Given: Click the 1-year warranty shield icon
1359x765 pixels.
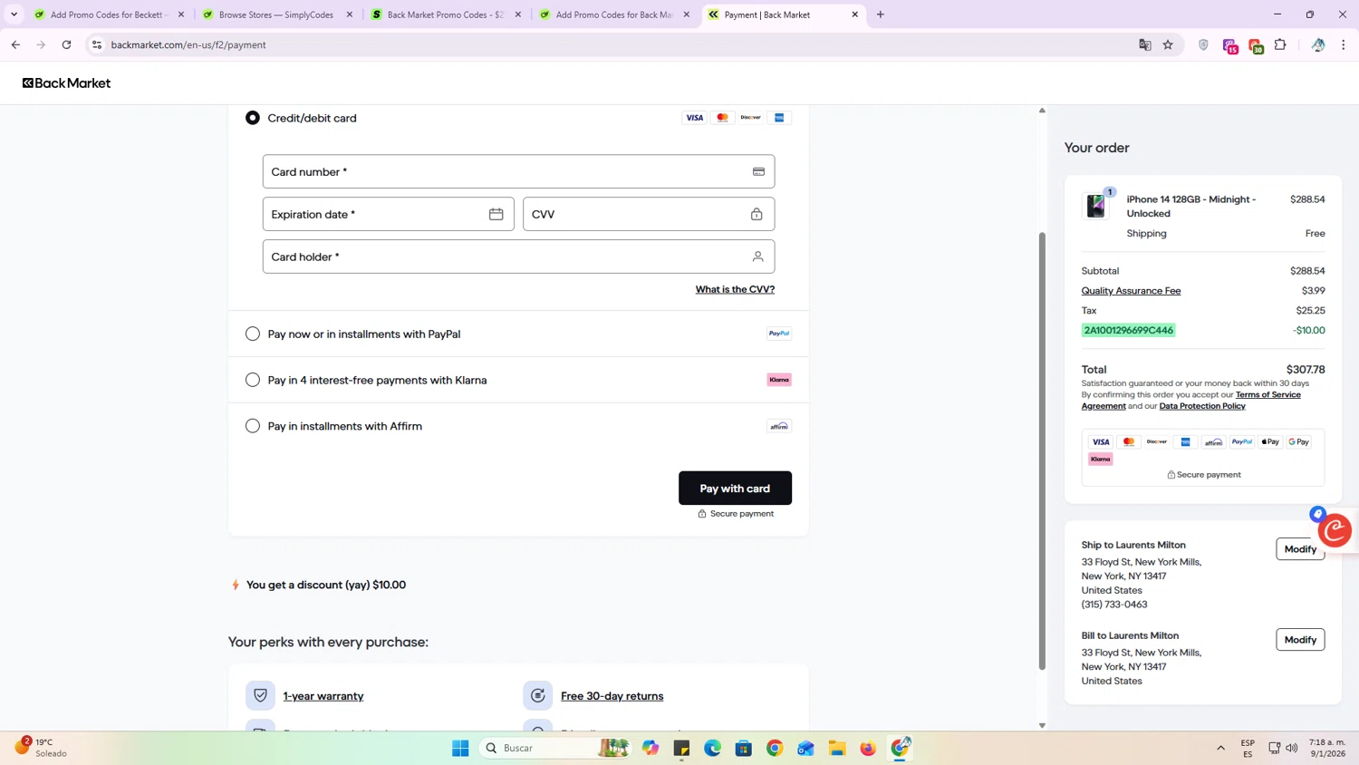Looking at the screenshot, I should [260, 695].
